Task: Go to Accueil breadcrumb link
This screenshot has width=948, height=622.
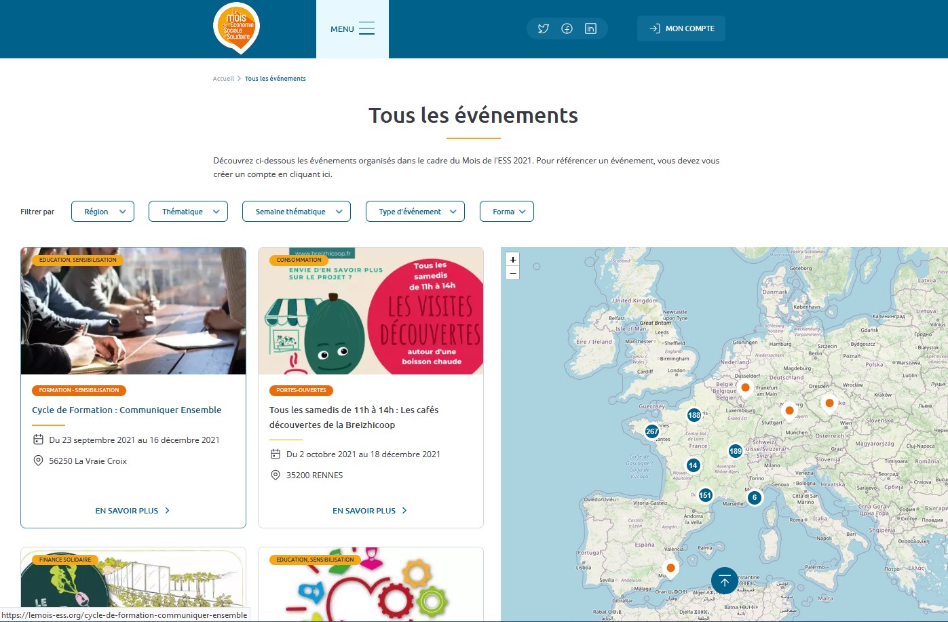Action: pyautogui.click(x=223, y=79)
